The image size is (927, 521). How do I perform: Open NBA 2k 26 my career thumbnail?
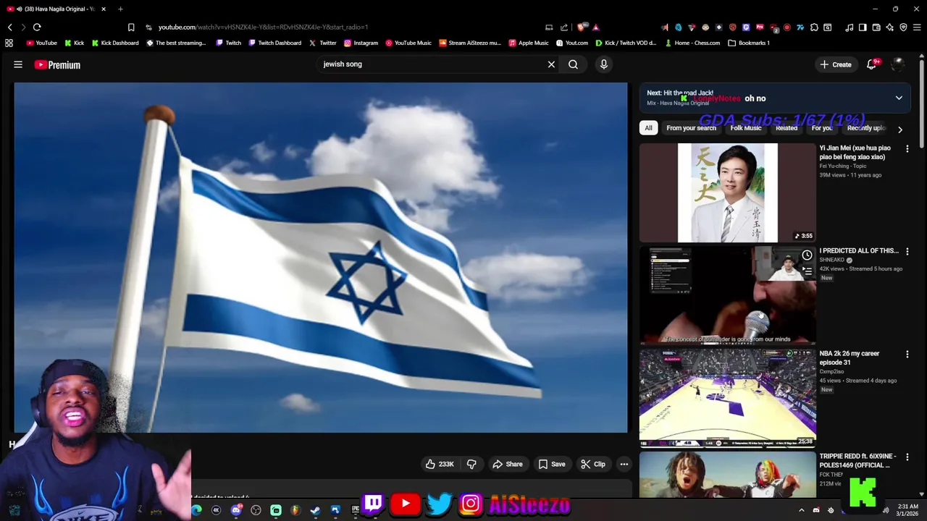coord(727,398)
